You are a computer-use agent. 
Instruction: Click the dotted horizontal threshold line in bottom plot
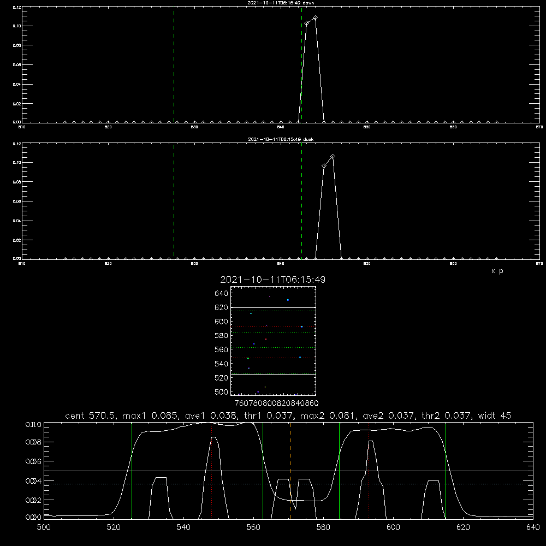click(289, 484)
